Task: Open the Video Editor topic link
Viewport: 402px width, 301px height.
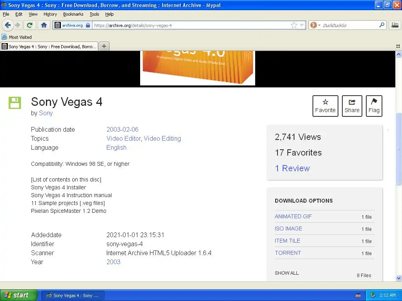Action: click(124, 138)
